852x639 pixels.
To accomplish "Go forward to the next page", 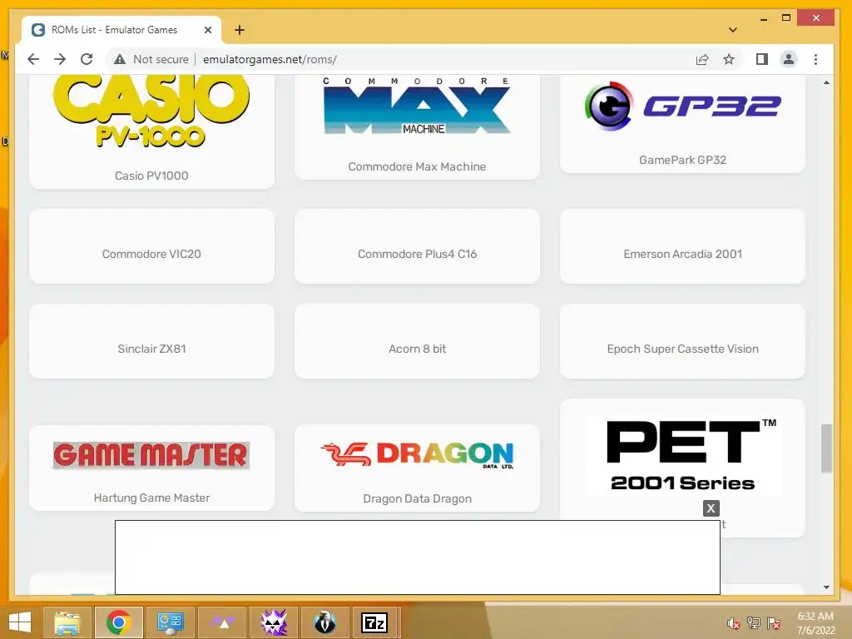I will (60, 59).
